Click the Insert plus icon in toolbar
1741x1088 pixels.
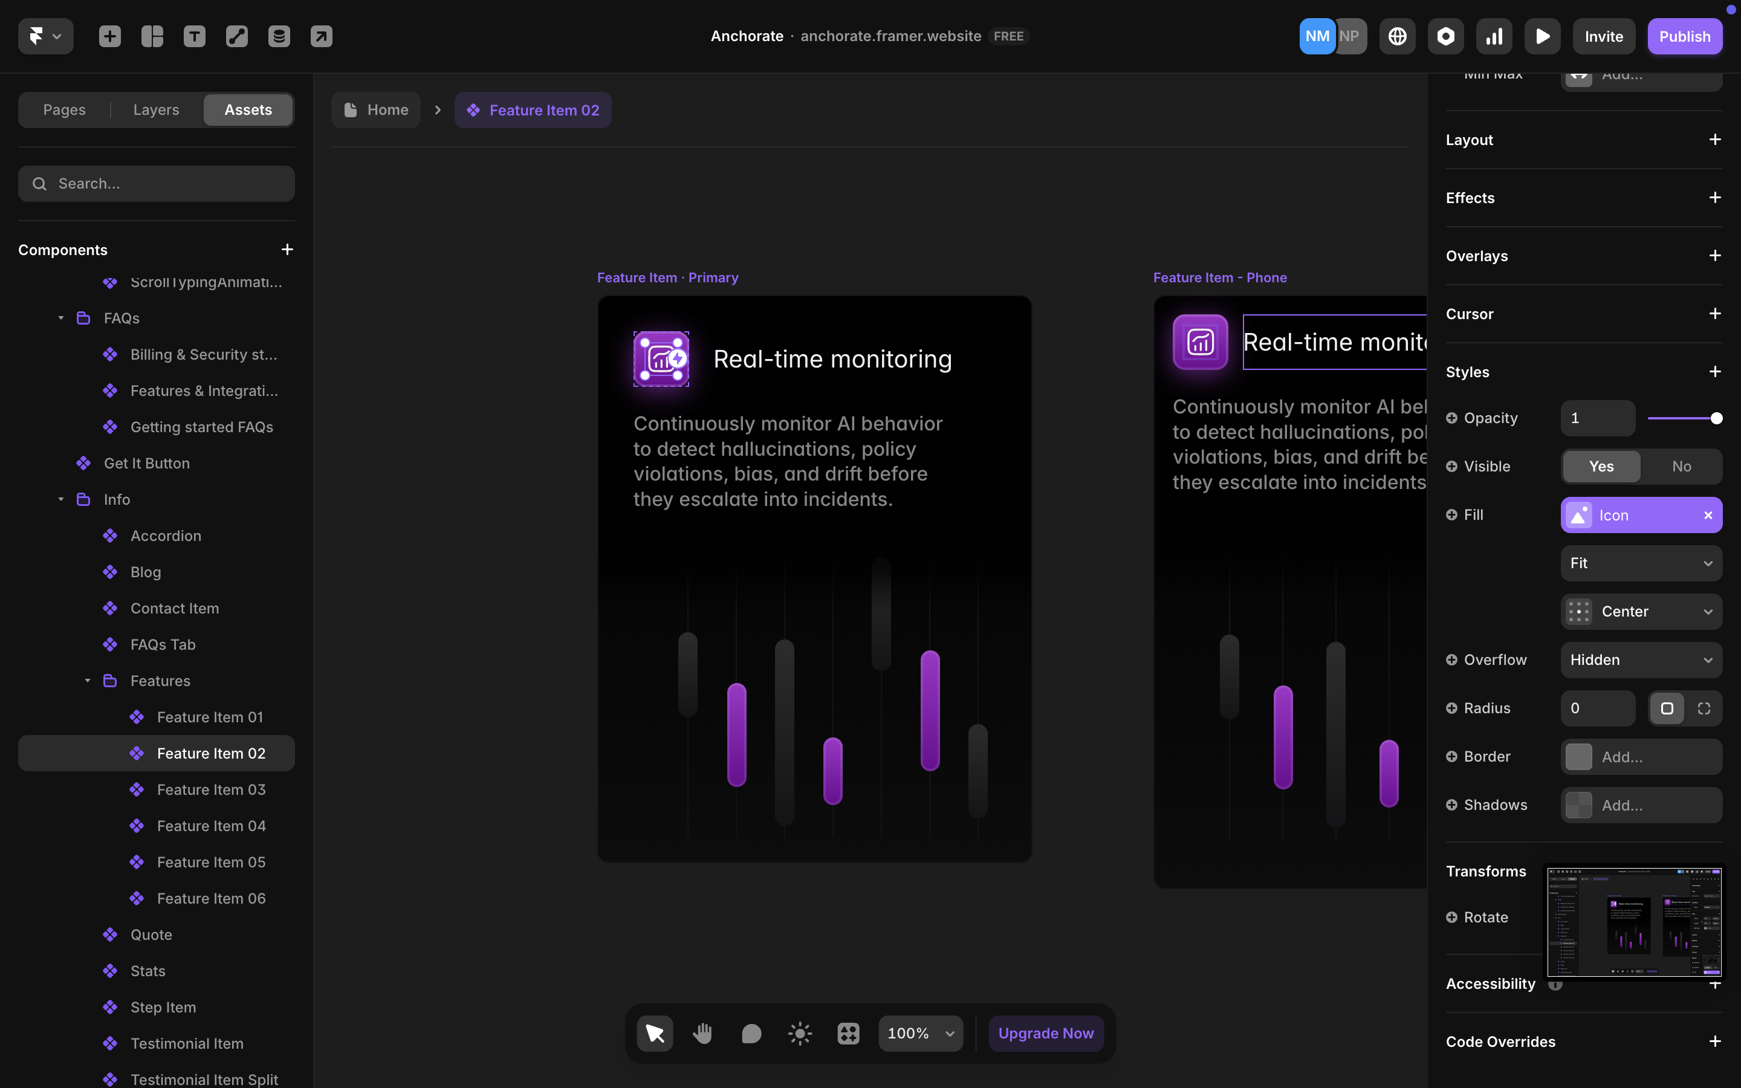tap(109, 36)
